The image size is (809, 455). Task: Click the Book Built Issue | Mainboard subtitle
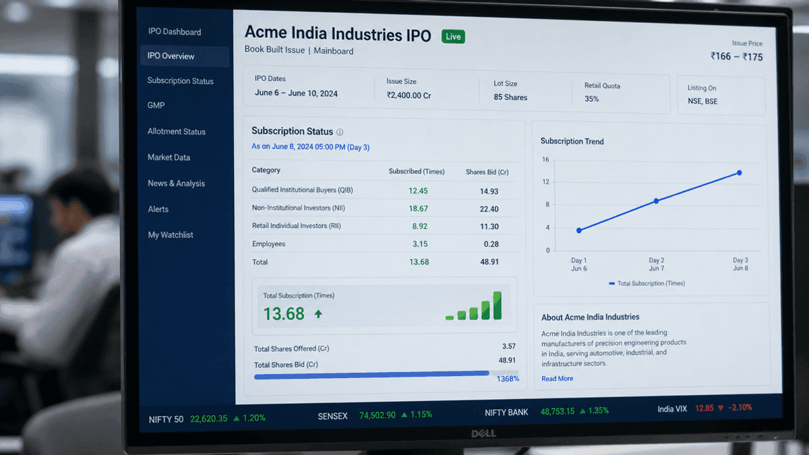(299, 51)
